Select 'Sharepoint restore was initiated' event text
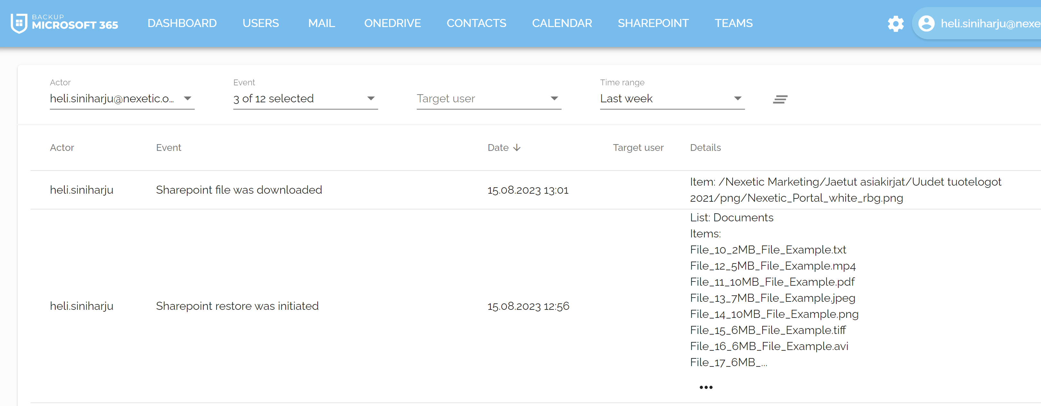Screen dimensions: 1041x406 pyautogui.click(x=237, y=306)
